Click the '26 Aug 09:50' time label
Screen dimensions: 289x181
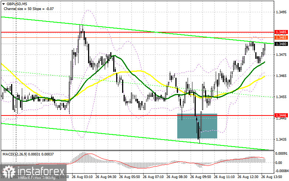coord(201,177)
